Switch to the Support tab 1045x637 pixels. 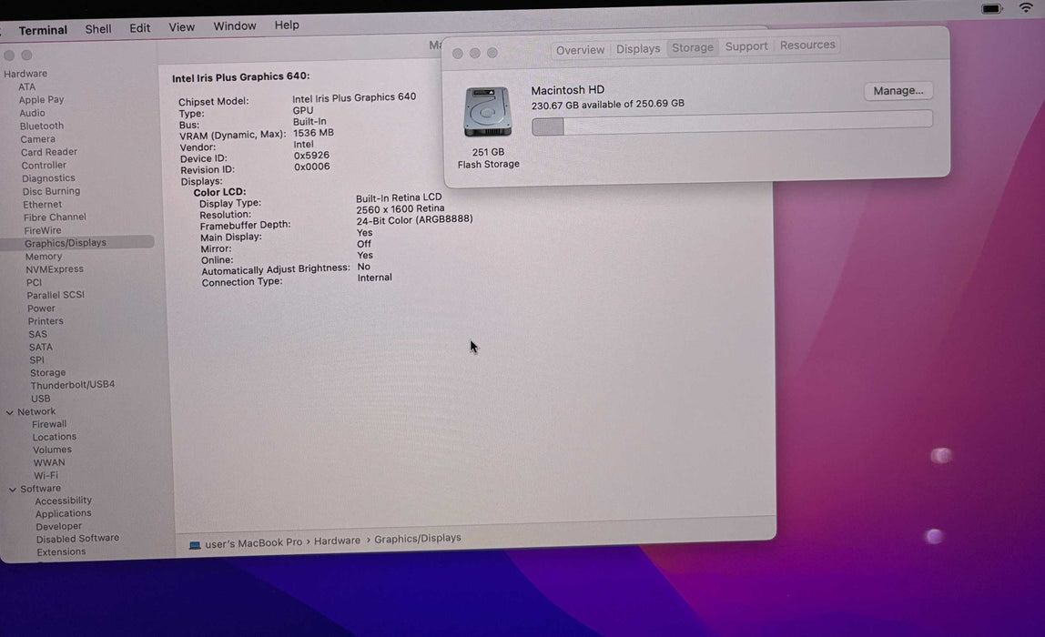746,46
